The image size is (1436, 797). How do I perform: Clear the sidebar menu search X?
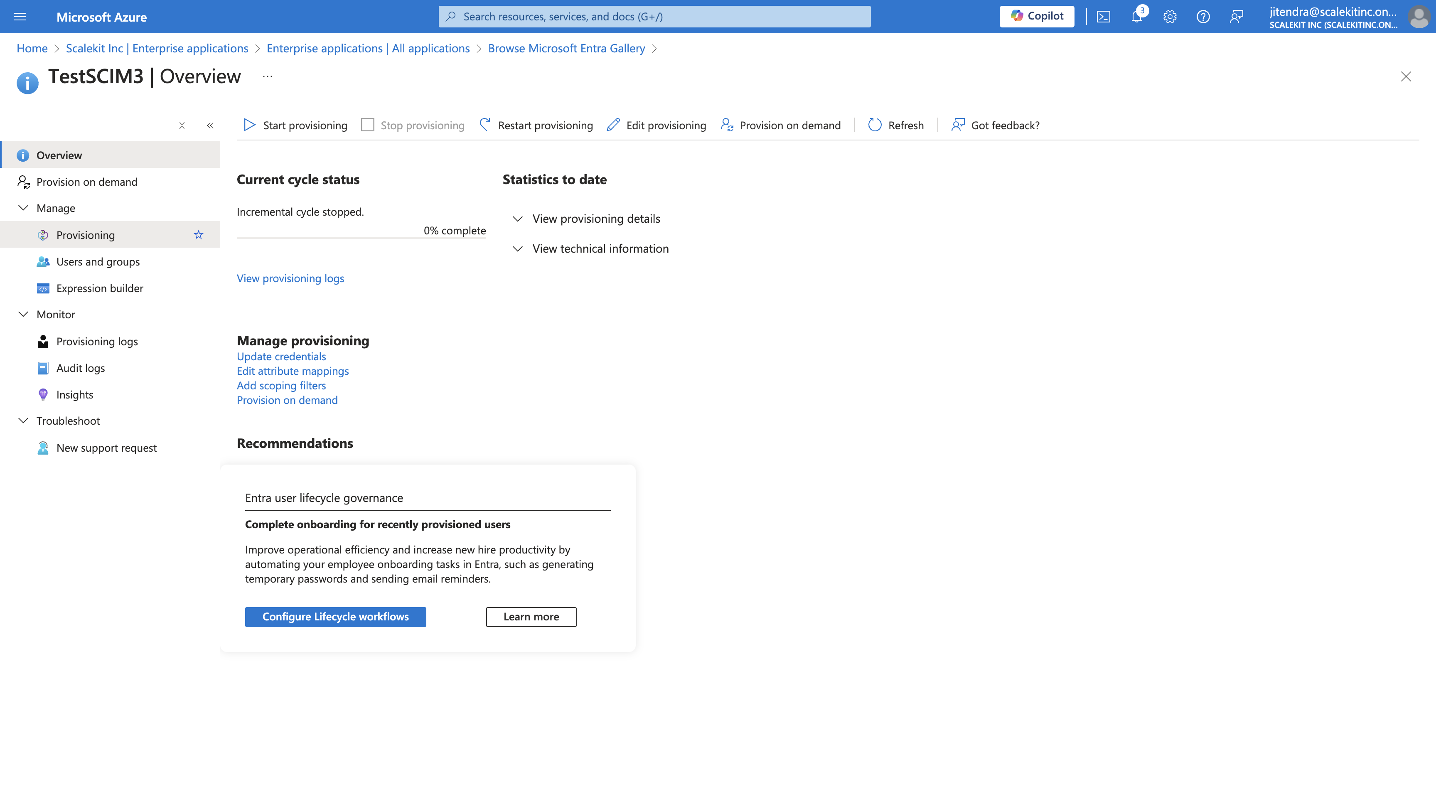point(182,125)
